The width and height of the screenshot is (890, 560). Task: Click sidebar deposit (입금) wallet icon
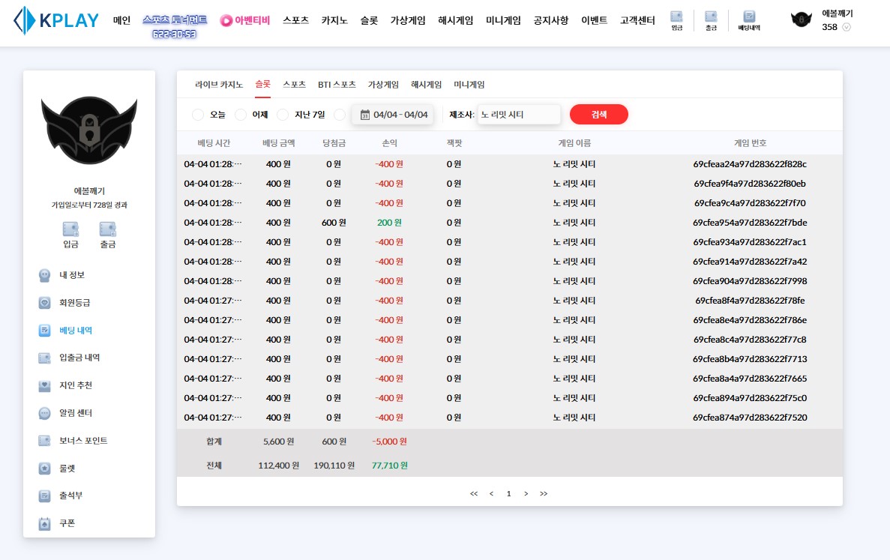click(x=70, y=229)
